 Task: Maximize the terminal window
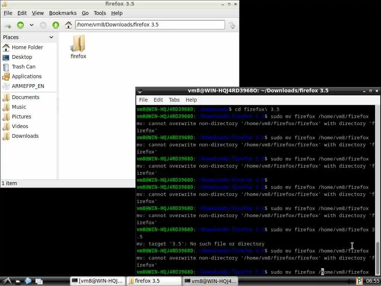371,91
